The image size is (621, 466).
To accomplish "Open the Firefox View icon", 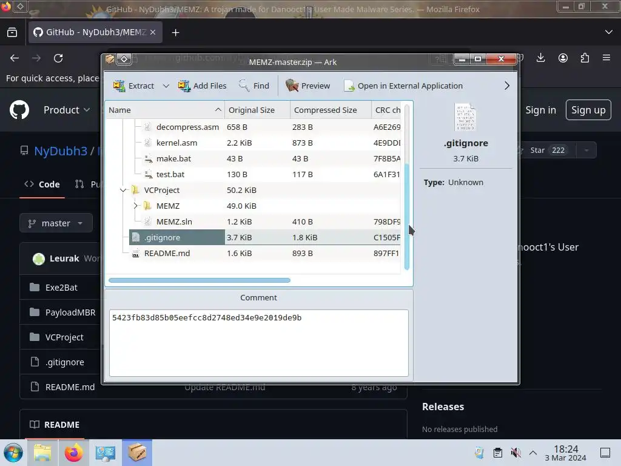I will click(x=12, y=32).
